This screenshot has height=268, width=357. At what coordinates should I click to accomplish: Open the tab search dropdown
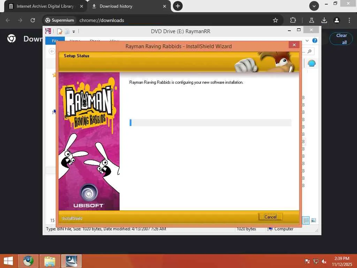314,6
